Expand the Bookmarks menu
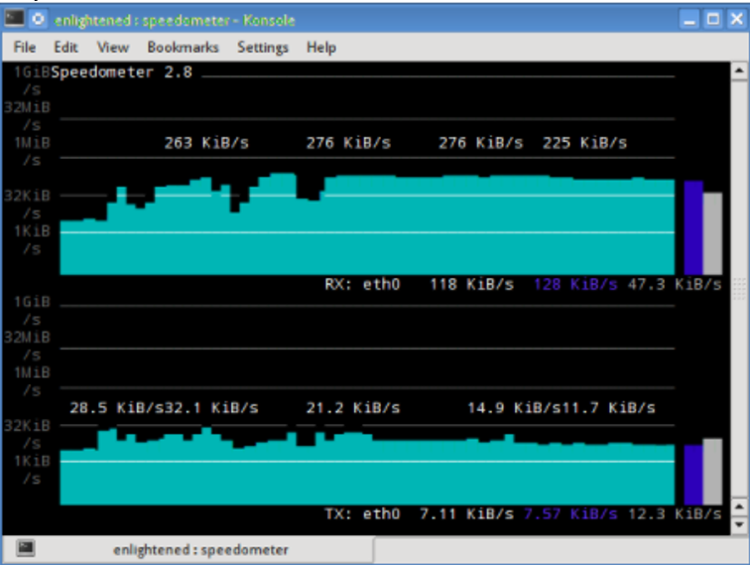This screenshot has width=750, height=565. point(183,47)
